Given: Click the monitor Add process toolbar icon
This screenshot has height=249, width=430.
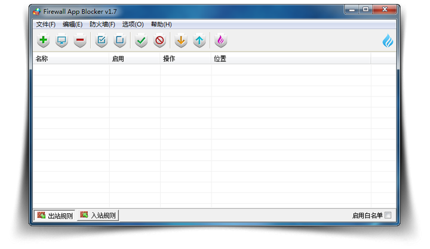Looking at the screenshot, I should click(62, 41).
